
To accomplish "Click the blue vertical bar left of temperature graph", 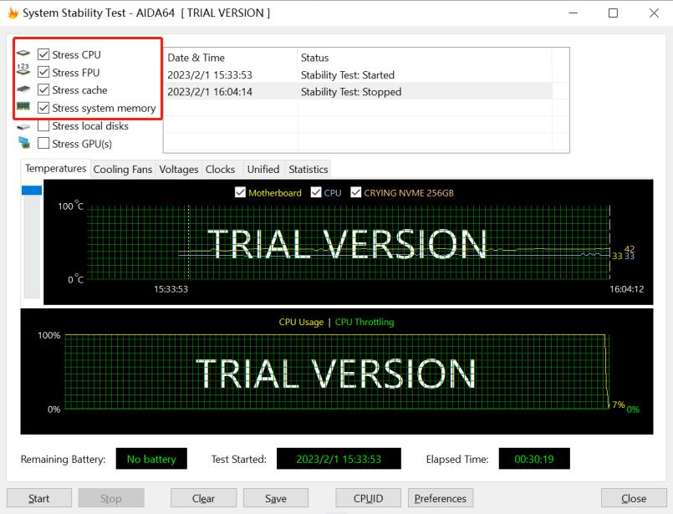I will pyautogui.click(x=31, y=191).
